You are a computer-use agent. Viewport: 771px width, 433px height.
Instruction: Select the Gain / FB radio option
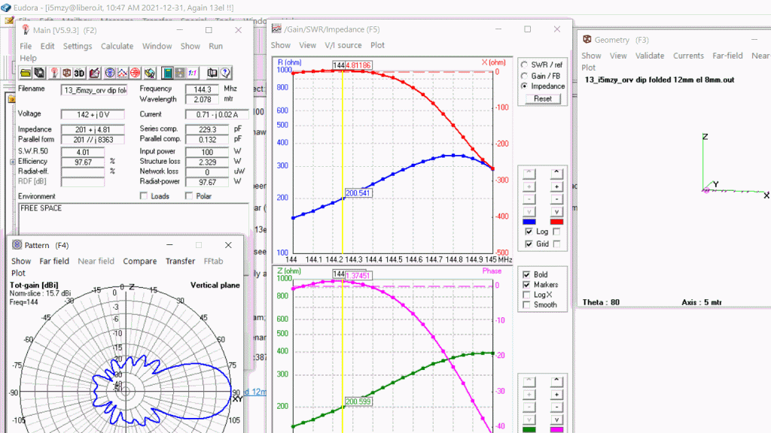pos(524,76)
